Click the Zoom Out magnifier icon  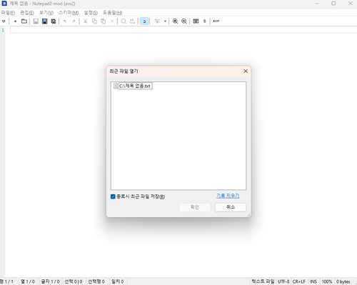[184, 21]
